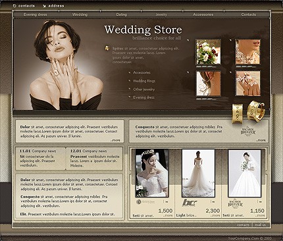Click the footer mail us link
This screenshot has height=241, width=283.
click(x=260, y=225)
